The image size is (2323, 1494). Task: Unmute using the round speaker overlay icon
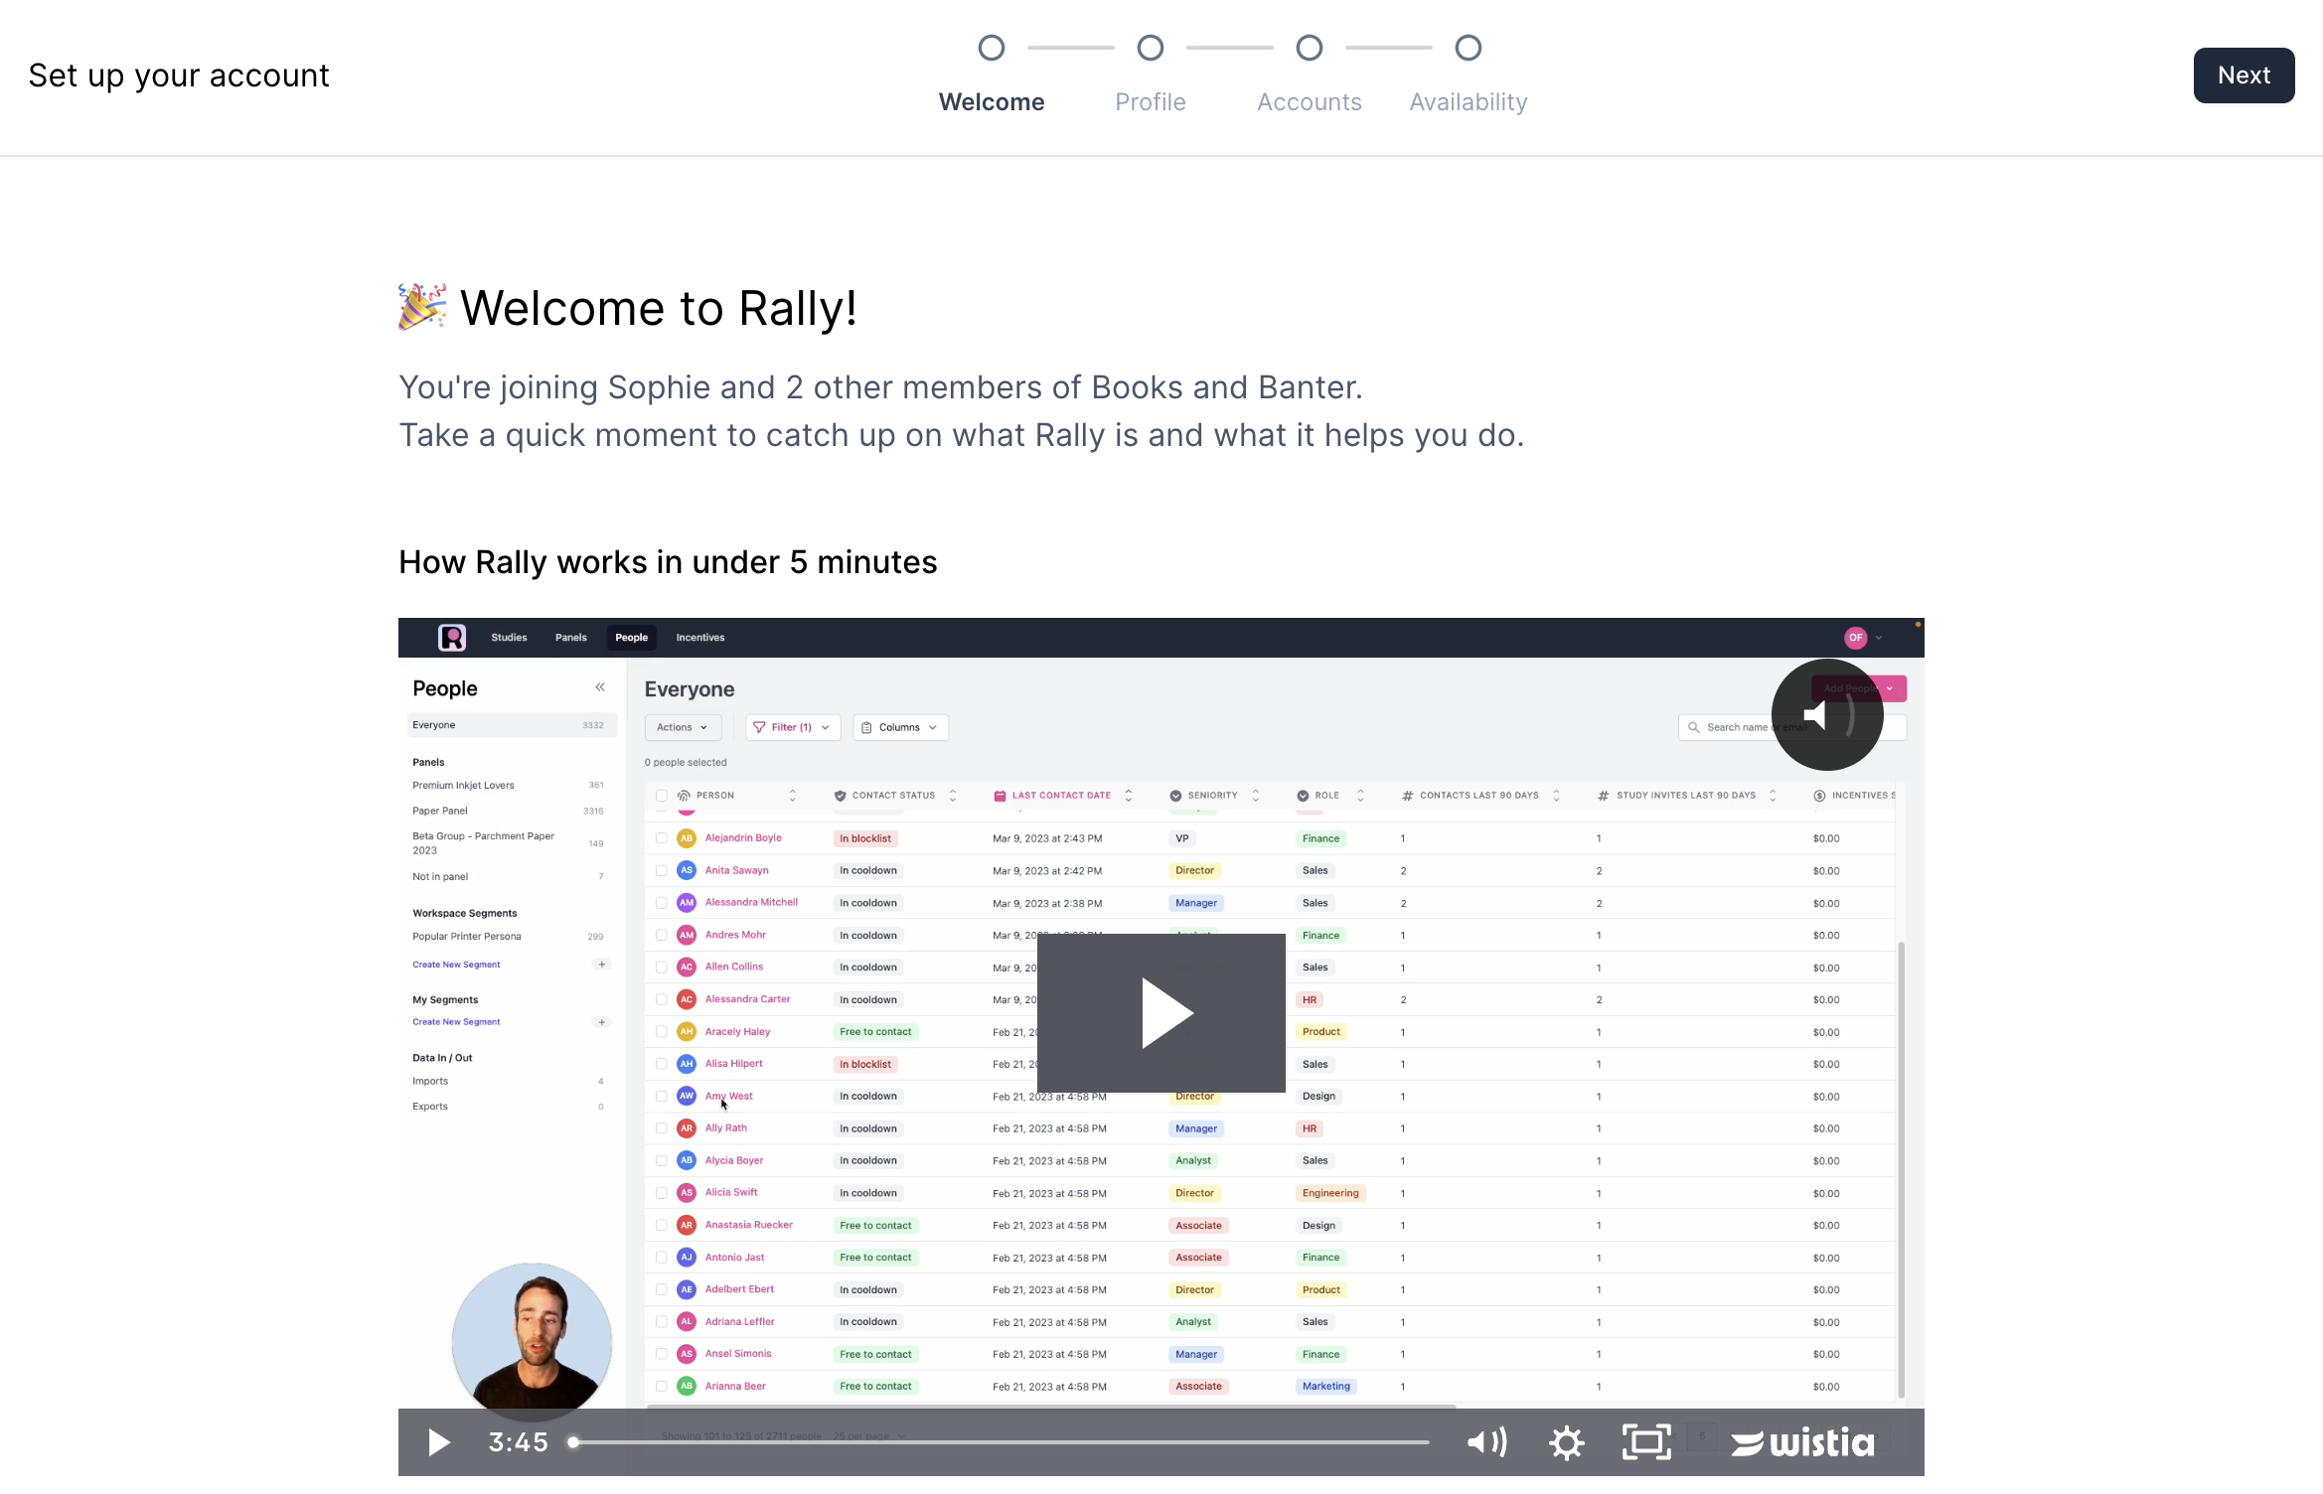[x=1826, y=715]
